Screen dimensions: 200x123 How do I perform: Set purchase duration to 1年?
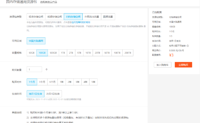62,82
